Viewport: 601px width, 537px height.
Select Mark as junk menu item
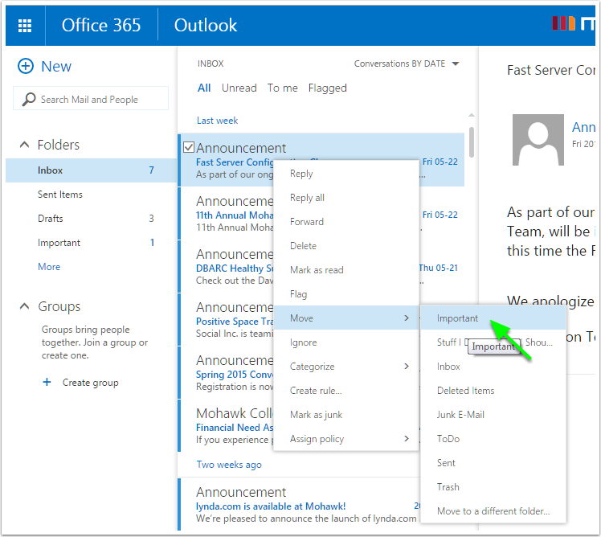(x=316, y=415)
